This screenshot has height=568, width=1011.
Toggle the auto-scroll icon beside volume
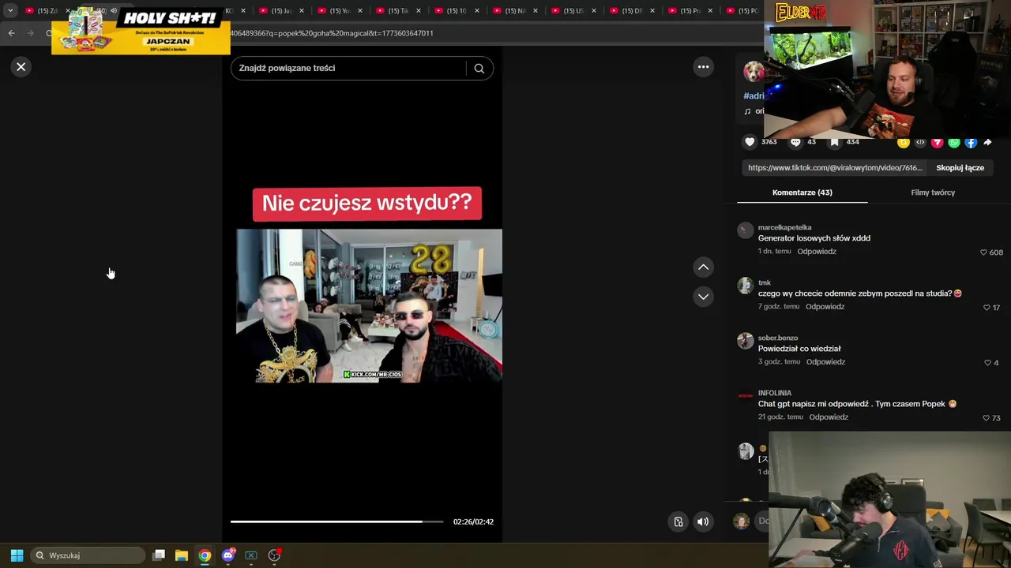click(678, 521)
